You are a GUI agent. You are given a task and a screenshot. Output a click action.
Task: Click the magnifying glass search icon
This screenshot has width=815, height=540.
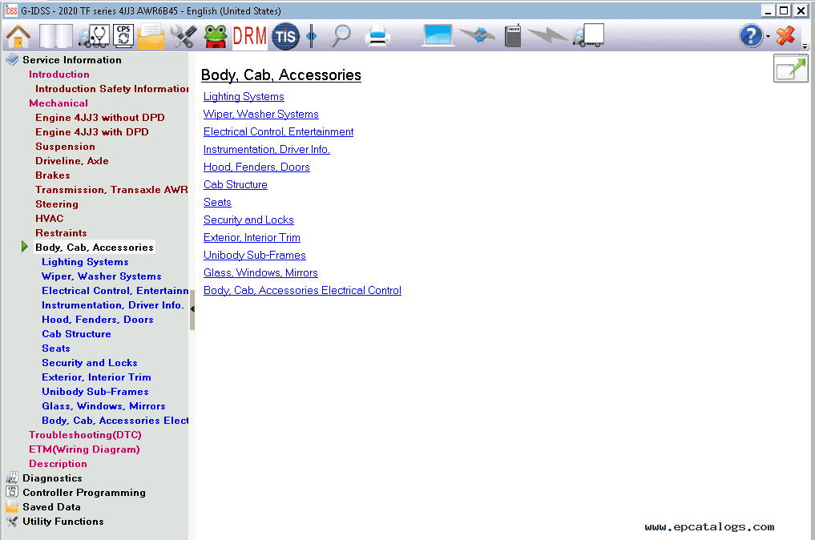pyautogui.click(x=341, y=36)
